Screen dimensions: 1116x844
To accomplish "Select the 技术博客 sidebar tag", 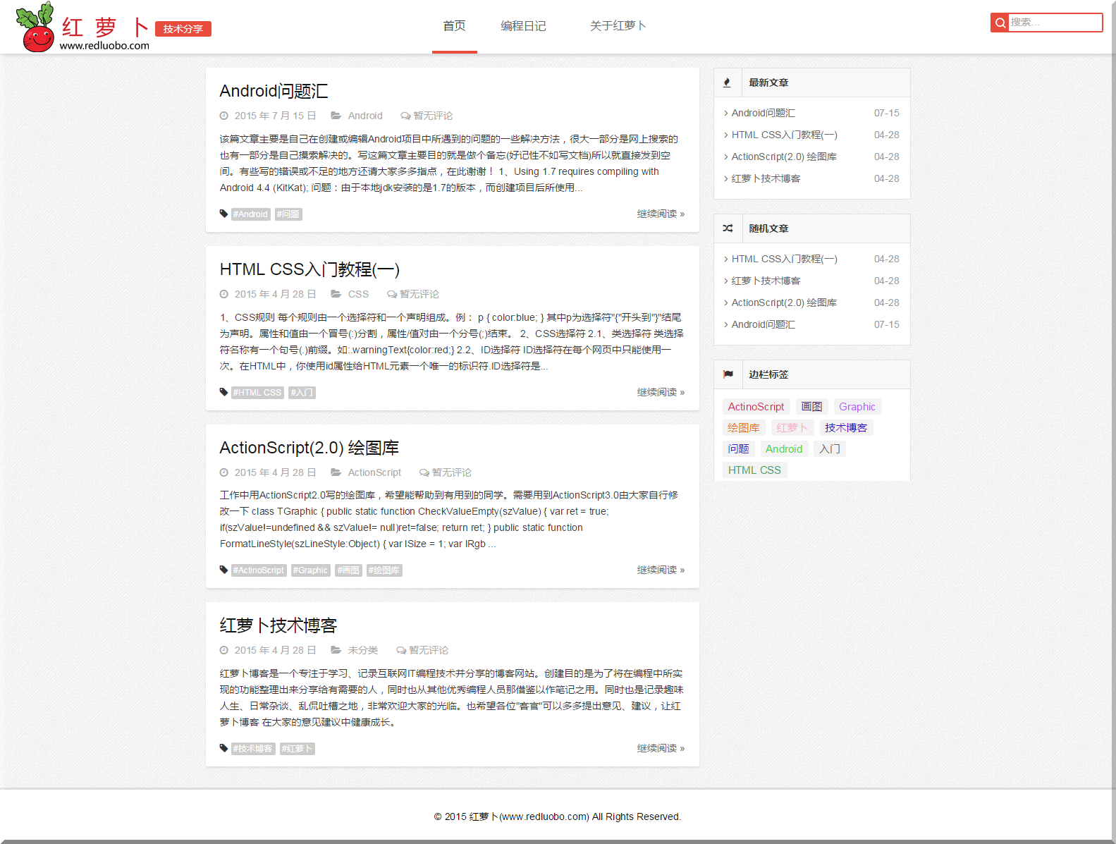I will click(x=846, y=428).
